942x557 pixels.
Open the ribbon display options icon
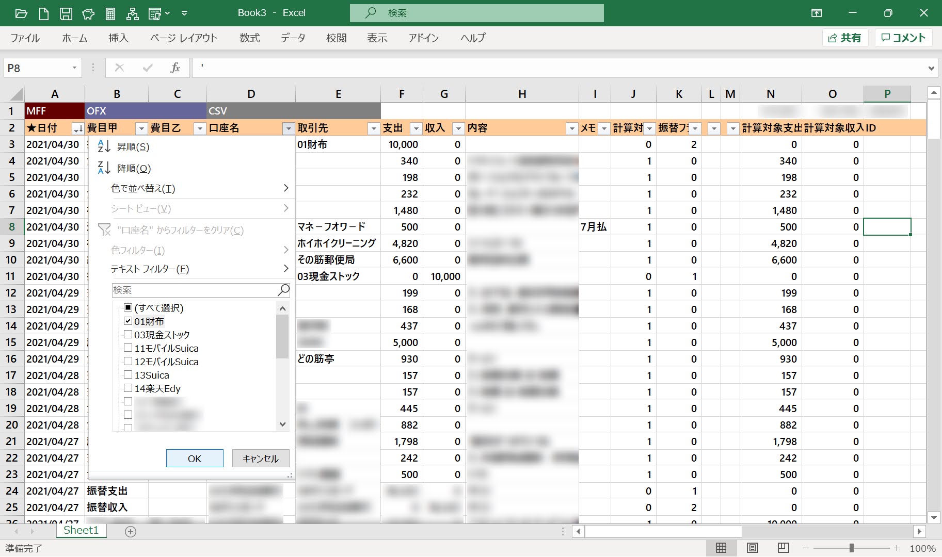coord(817,13)
